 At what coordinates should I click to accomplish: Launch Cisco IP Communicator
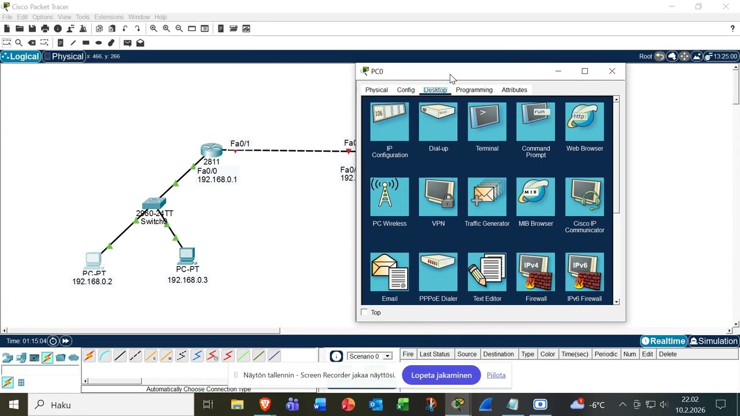(584, 206)
